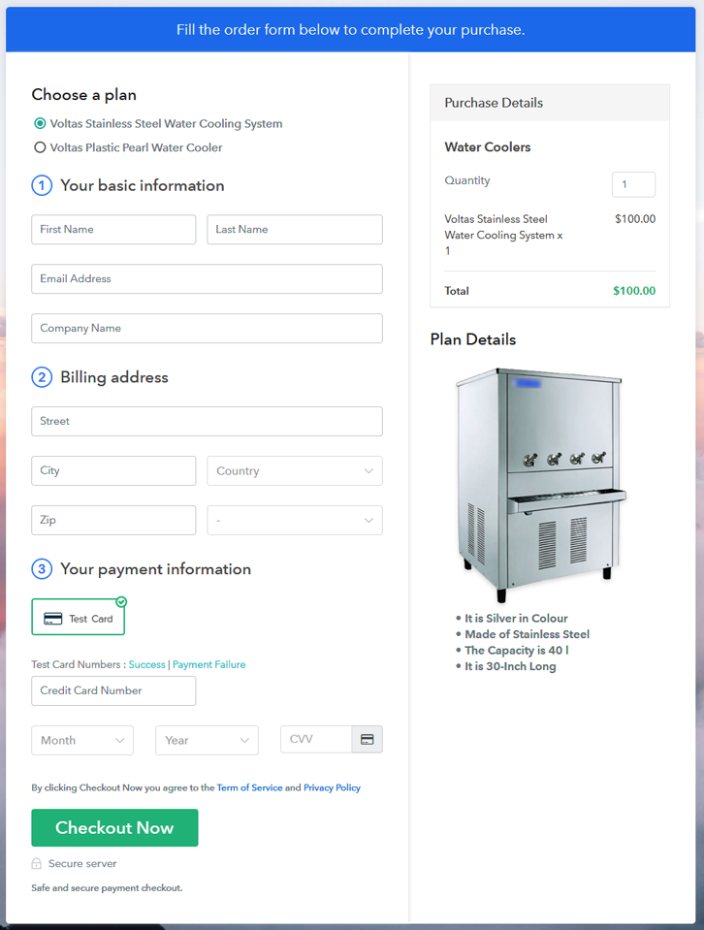Click the City field
The width and height of the screenshot is (704, 930).
click(113, 470)
